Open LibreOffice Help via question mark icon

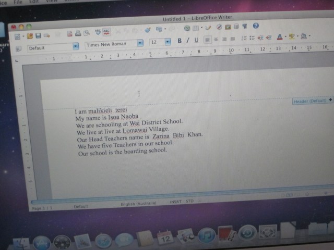(x=256, y=26)
